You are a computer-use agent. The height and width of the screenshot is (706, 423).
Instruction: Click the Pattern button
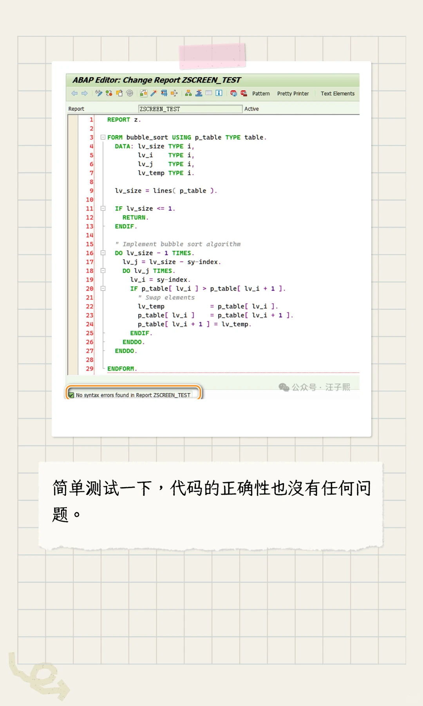[261, 94]
